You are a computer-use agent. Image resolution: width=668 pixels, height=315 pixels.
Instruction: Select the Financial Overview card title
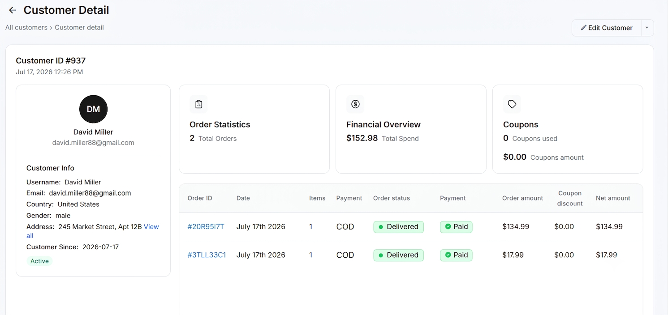[x=384, y=124]
